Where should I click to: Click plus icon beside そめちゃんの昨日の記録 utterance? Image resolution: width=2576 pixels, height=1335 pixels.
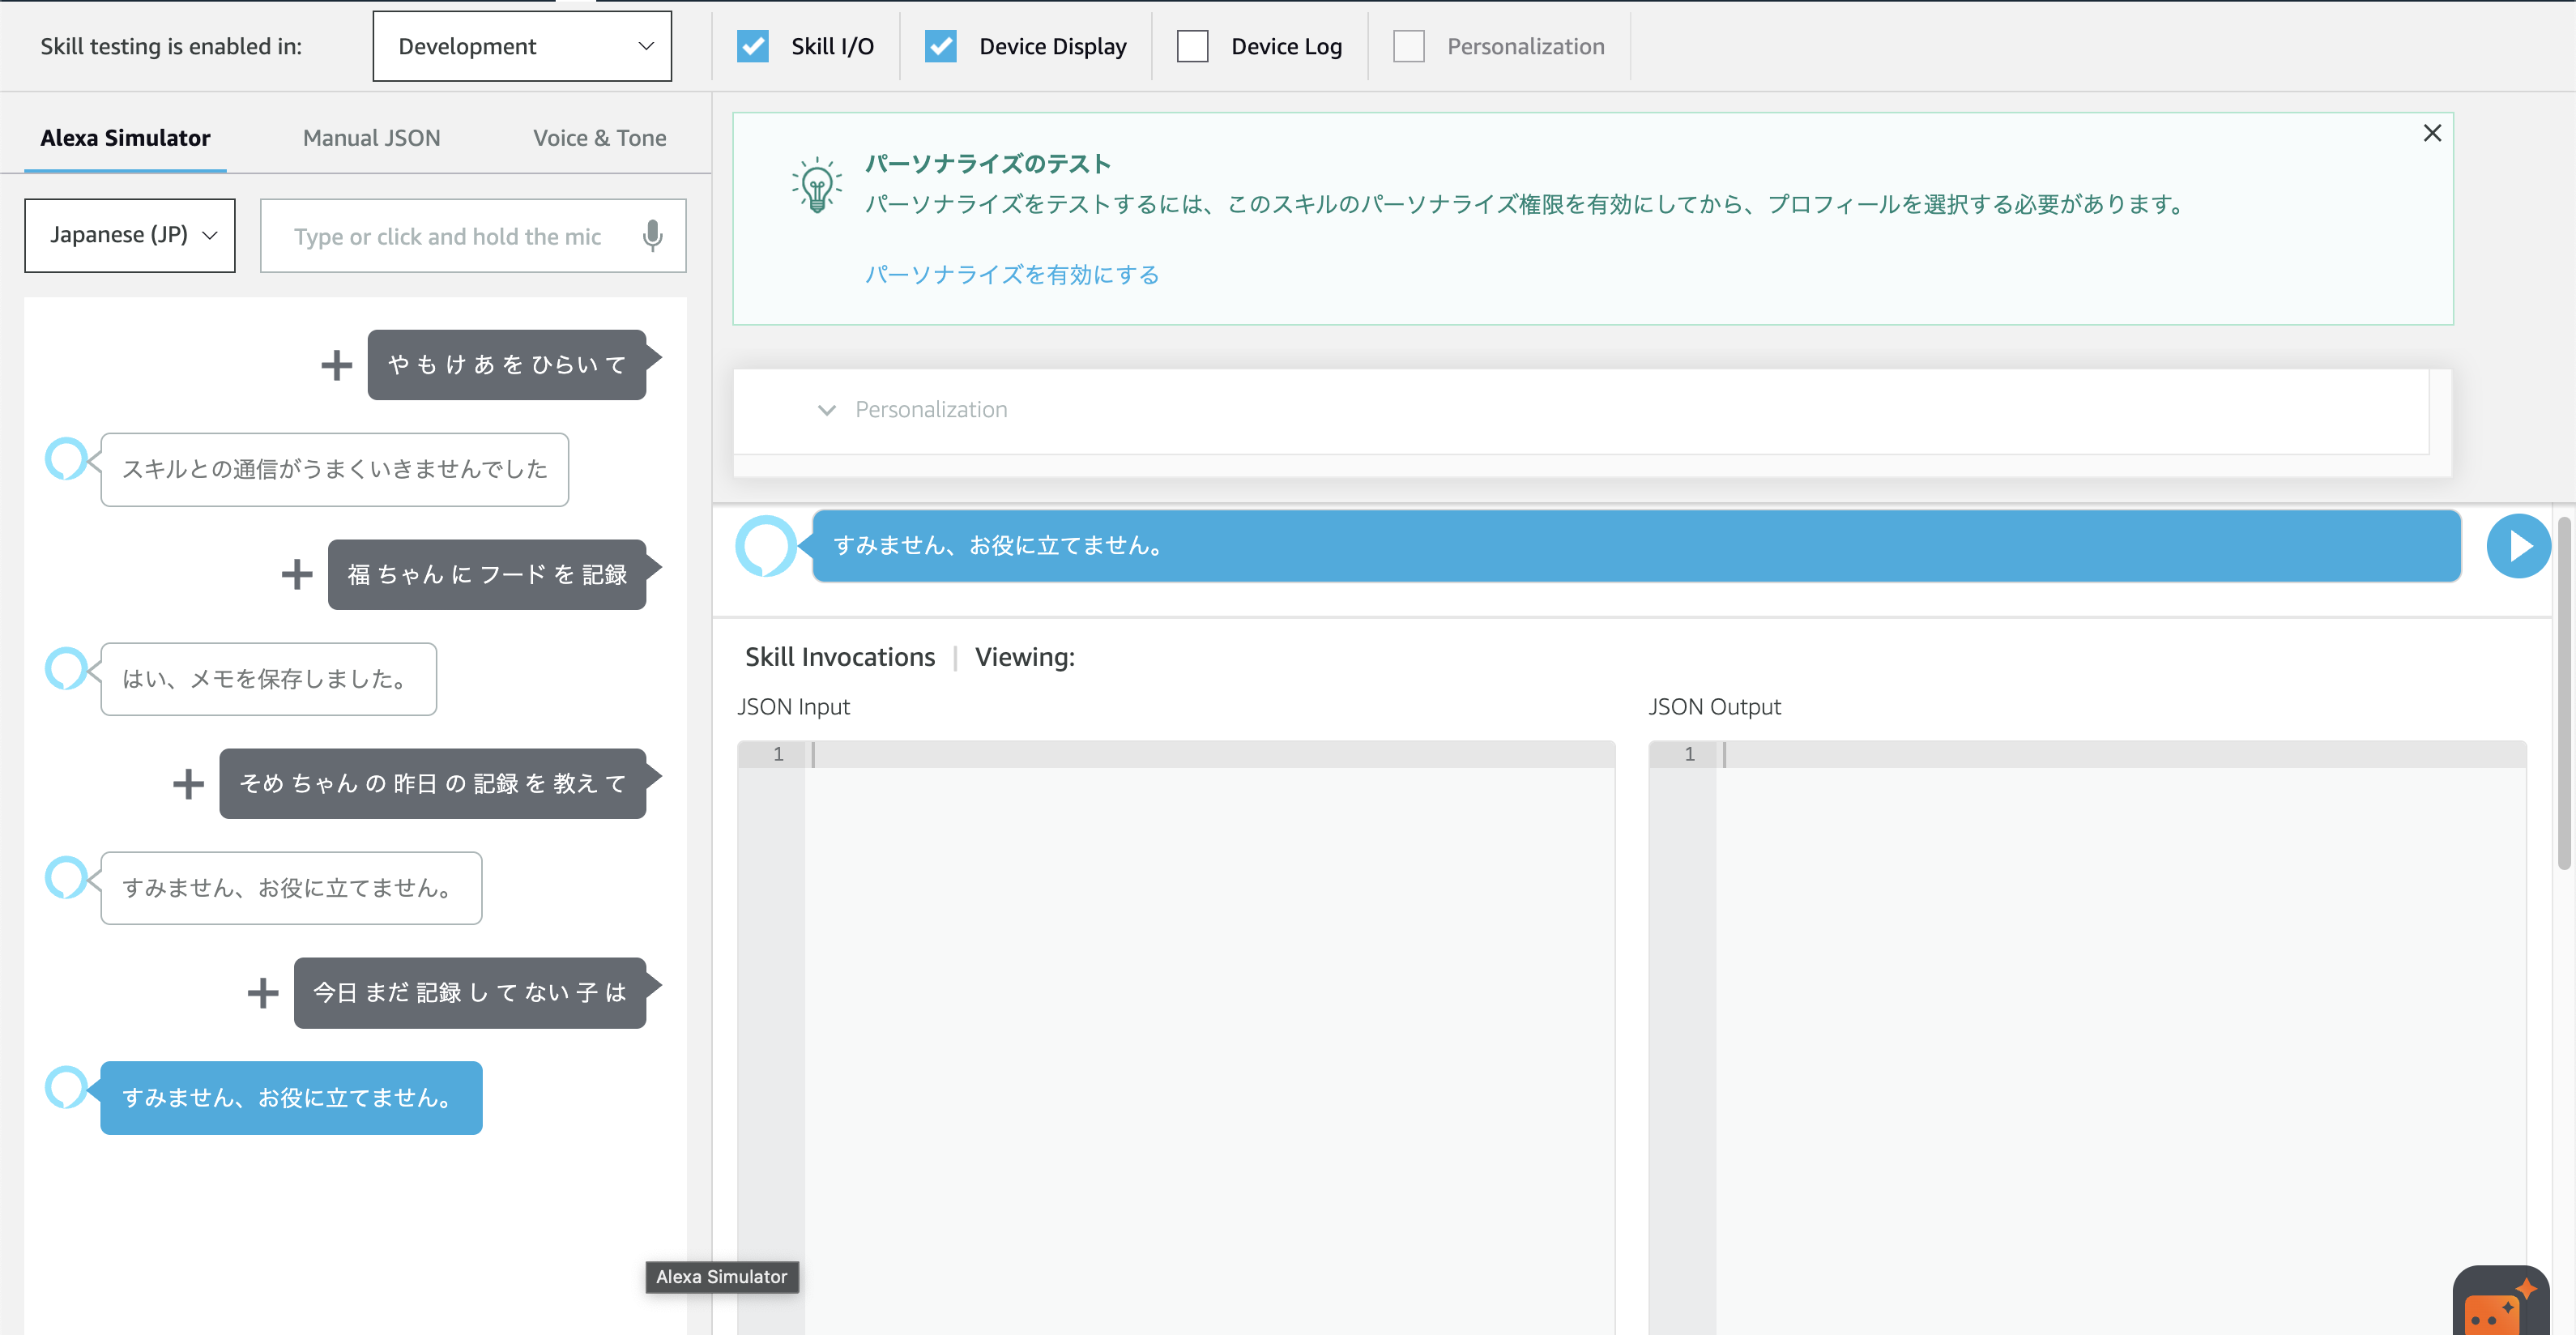click(x=188, y=783)
